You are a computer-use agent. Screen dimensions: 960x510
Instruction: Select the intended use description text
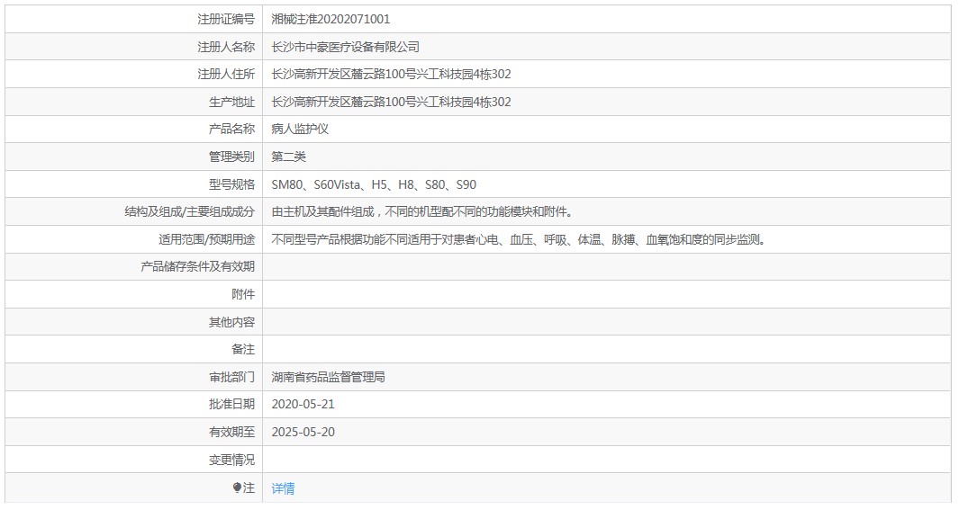click(x=519, y=239)
